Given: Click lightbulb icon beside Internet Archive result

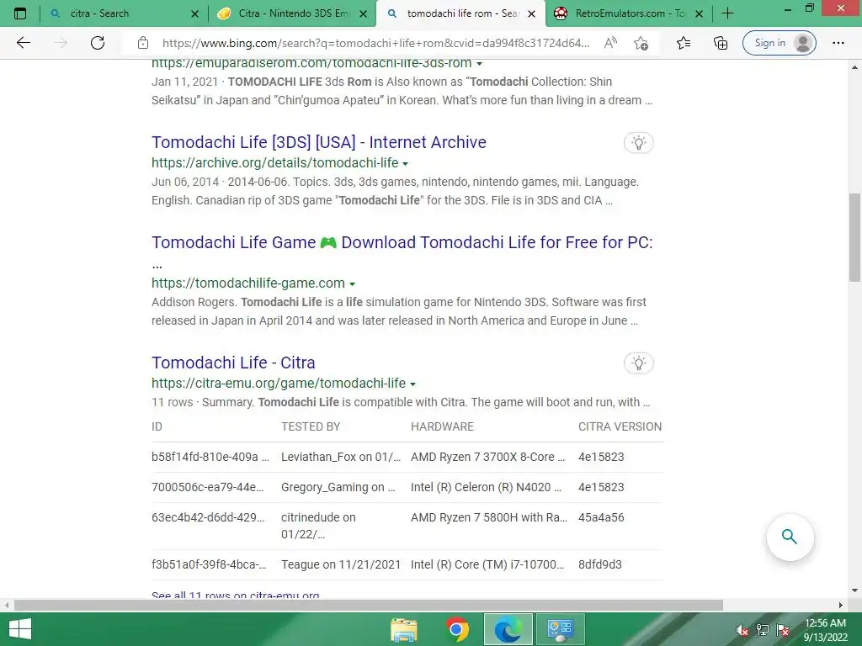Looking at the screenshot, I should (638, 143).
